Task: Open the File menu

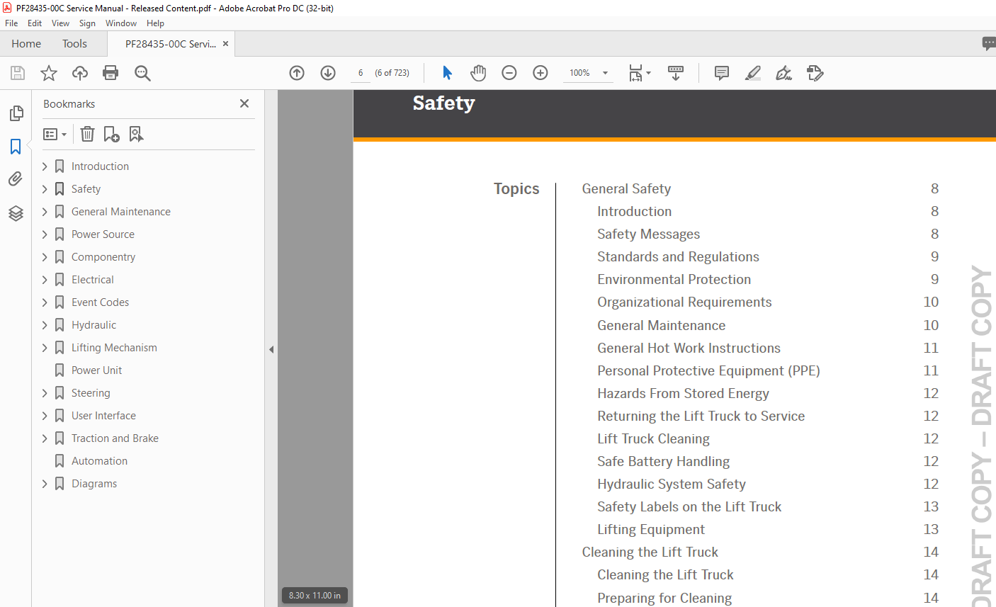Action: coord(11,23)
